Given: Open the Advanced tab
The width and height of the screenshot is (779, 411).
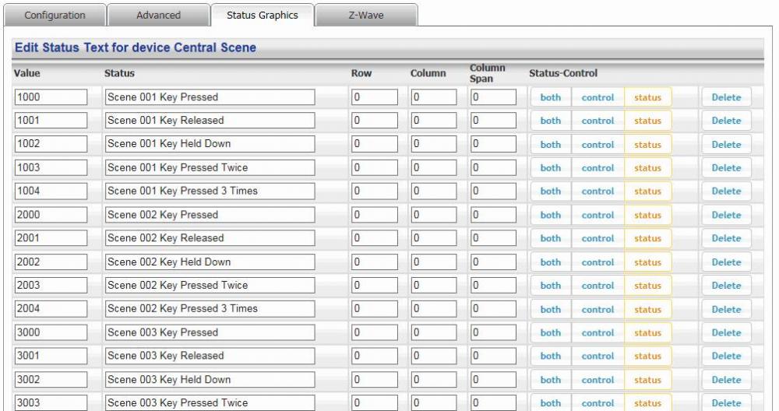Looking at the screenshot, I should point(158,16).
